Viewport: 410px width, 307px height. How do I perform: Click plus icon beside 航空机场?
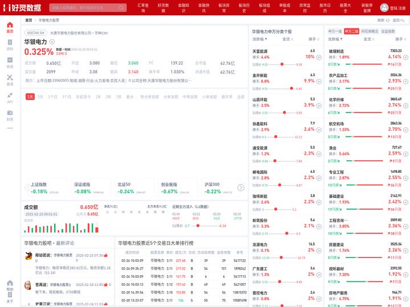405,130
